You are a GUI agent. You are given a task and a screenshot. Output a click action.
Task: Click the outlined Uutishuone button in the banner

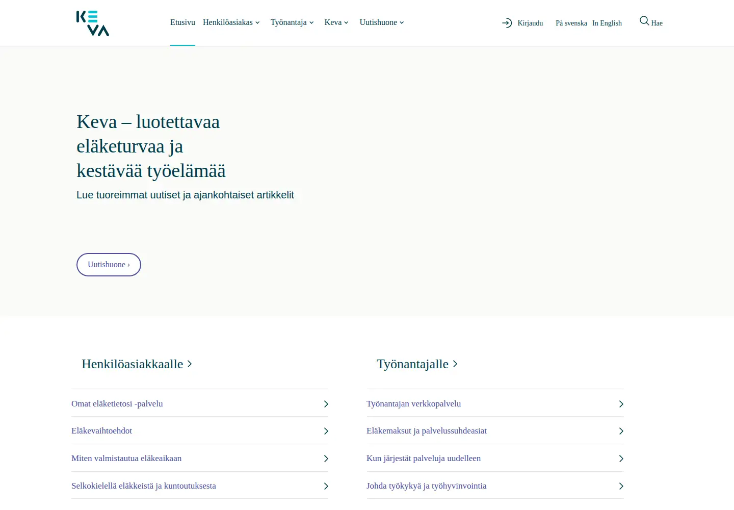click(109, 265)
